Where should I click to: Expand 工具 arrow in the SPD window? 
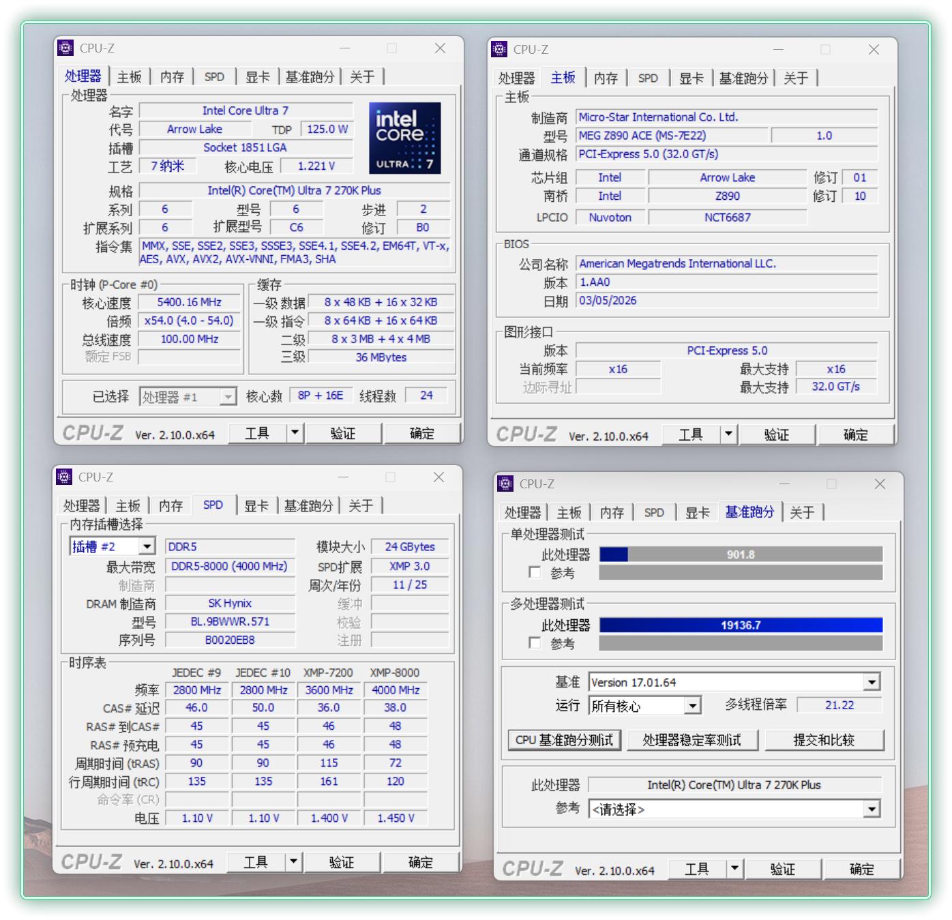pos(293,862)
